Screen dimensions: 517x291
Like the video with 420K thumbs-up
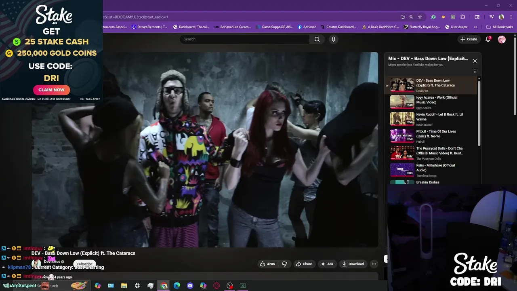click(267, 264)
